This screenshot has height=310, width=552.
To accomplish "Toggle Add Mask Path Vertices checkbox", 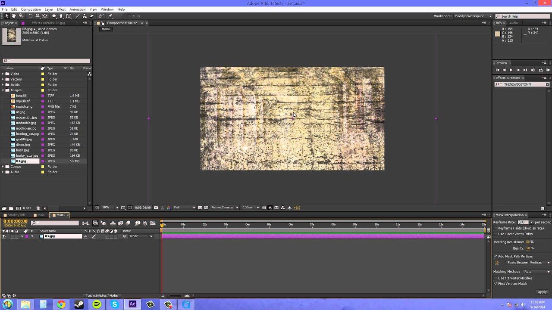I will pos(496,256).
